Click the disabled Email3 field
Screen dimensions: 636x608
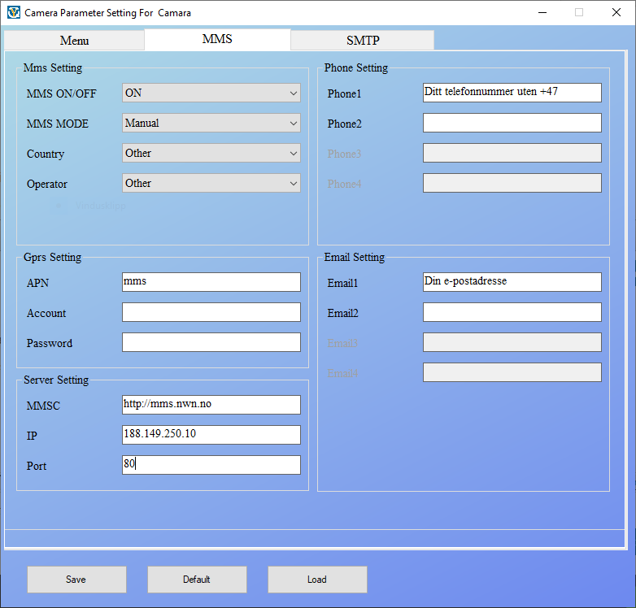[512, 342]
